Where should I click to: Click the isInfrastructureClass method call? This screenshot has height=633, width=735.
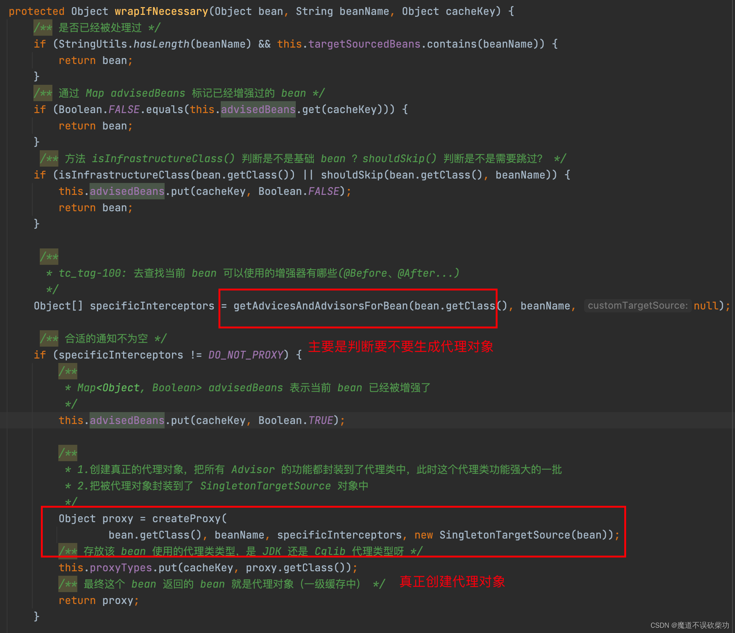coord(124,175)
